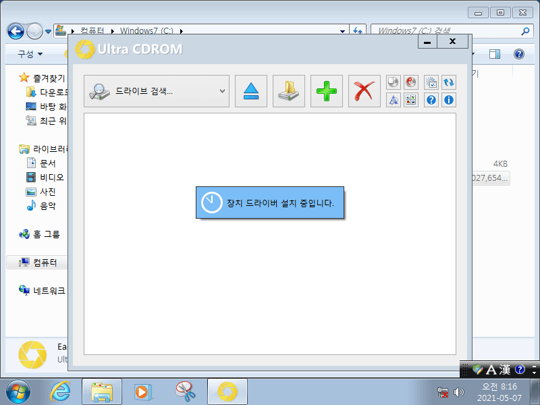Click the green plus add button

coord(327,91)
